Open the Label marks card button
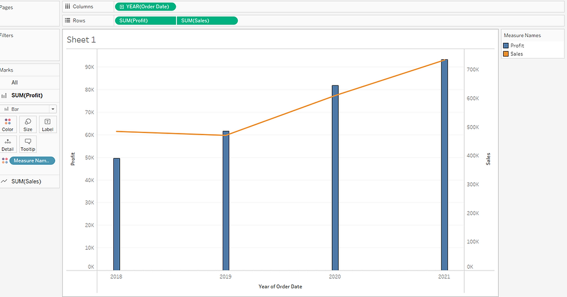567x297 pixels. 47,125
